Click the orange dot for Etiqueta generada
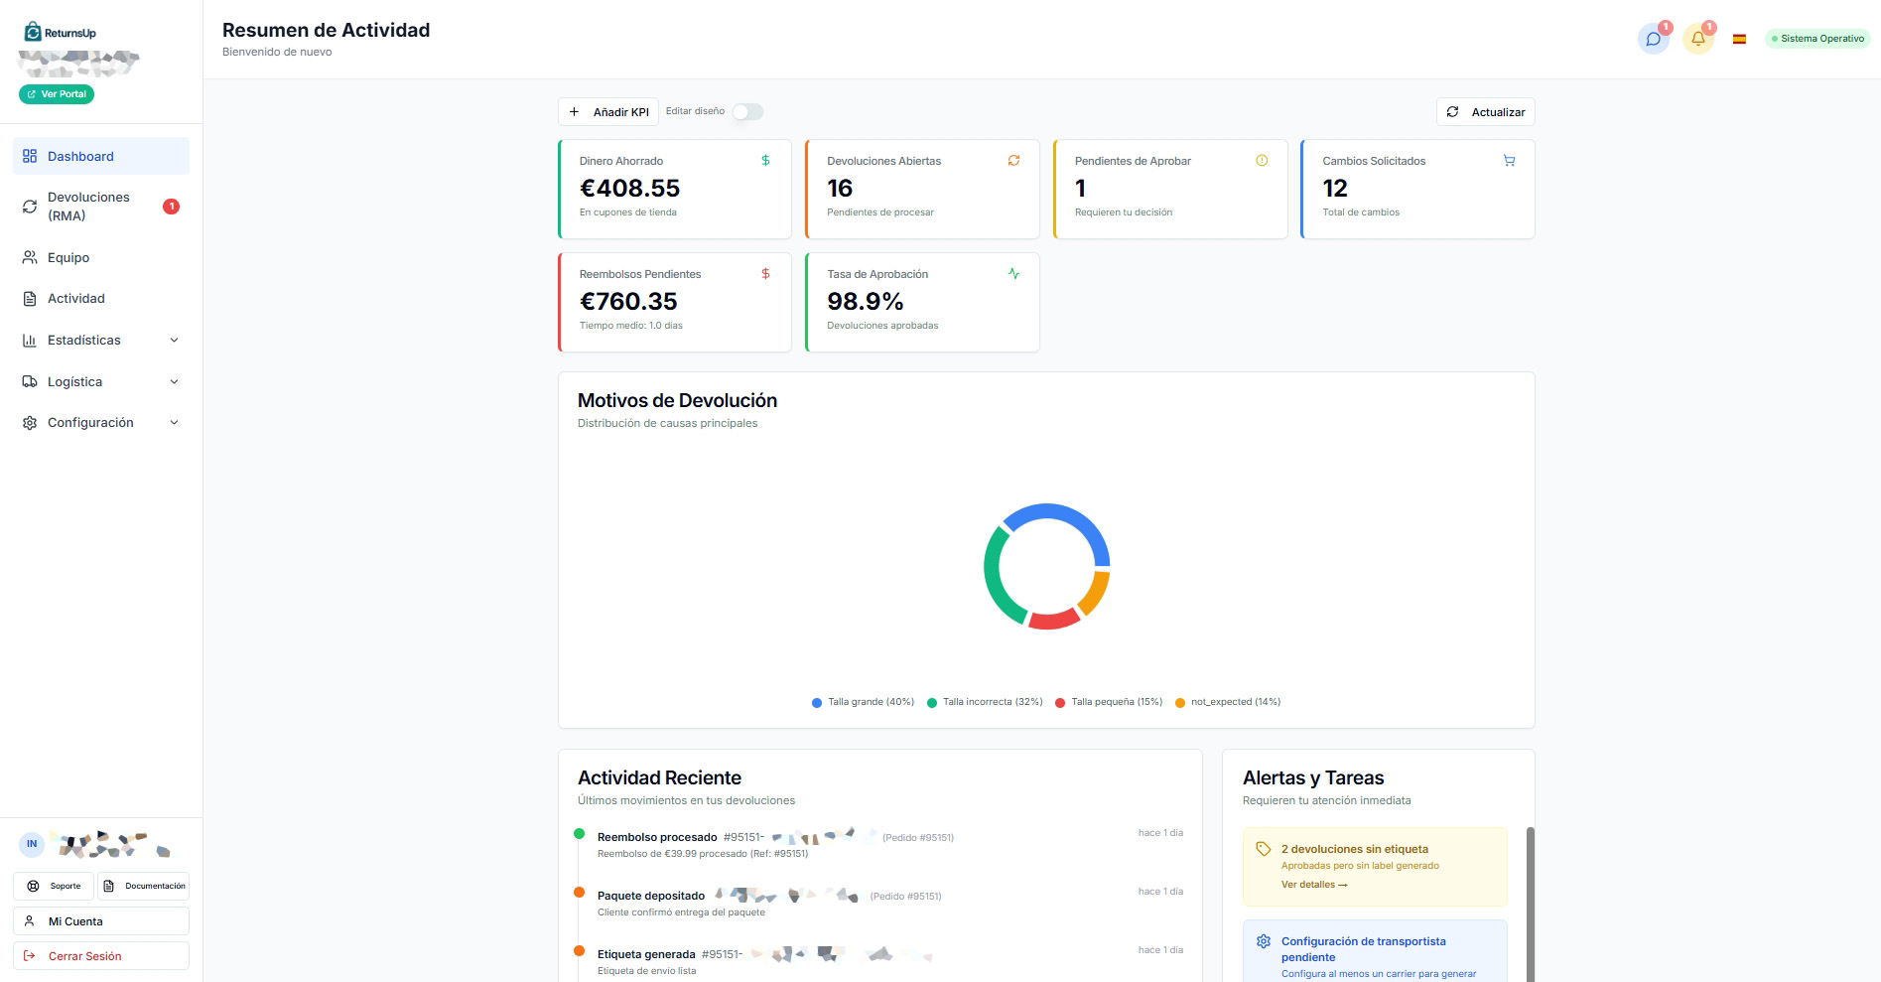The width and height of the screenshot is (1881, 982). (580, 951)
